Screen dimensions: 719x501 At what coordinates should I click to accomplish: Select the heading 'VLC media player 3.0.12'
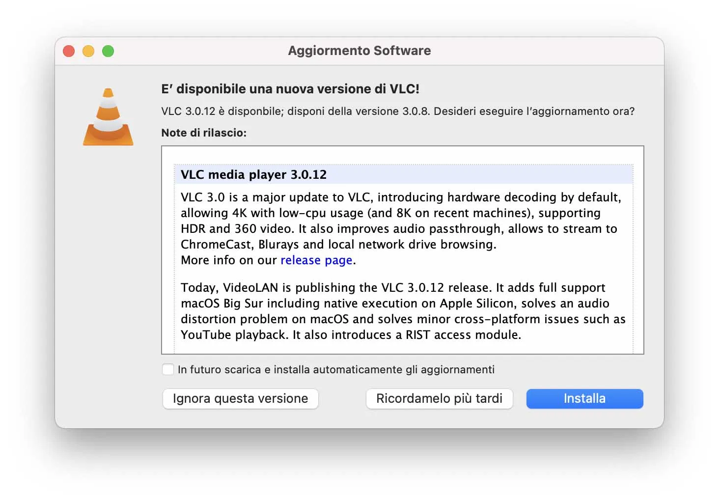[x=252, y=174]
